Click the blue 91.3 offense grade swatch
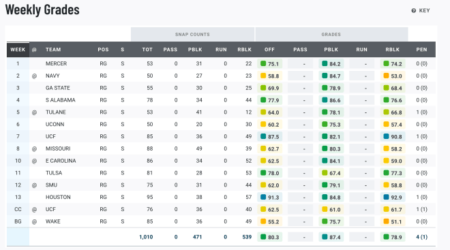The image size is (450, 250). pos(263,198)
